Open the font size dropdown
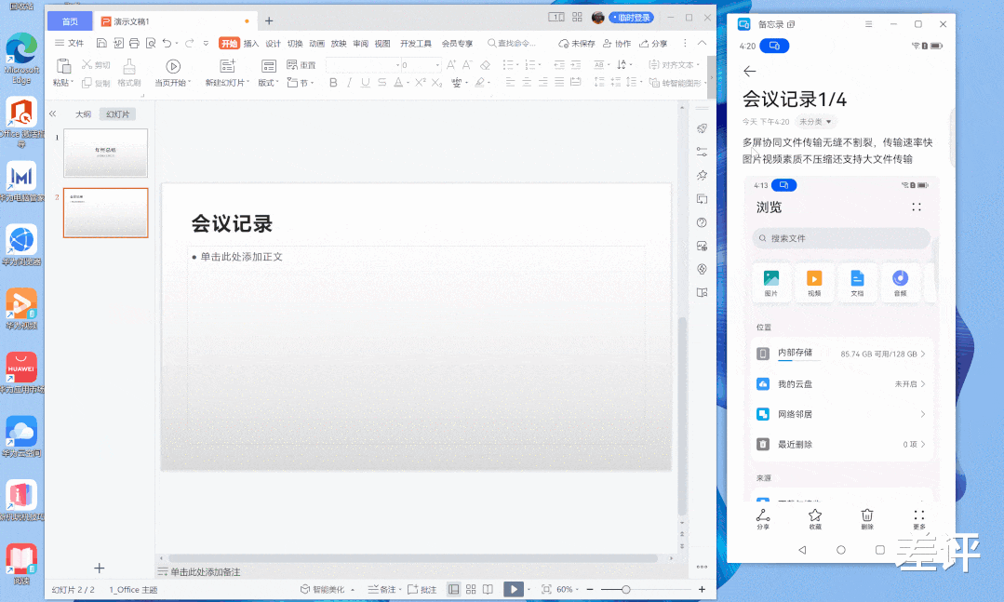This screenshot has width=1004, height=602. (437, 64)
